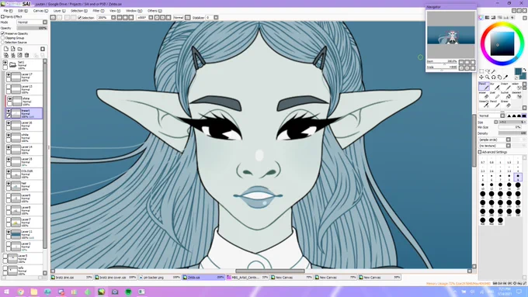Click the Navigator thumbnail preview
Screen dimensions: 528x297
(x=451, y=35)
